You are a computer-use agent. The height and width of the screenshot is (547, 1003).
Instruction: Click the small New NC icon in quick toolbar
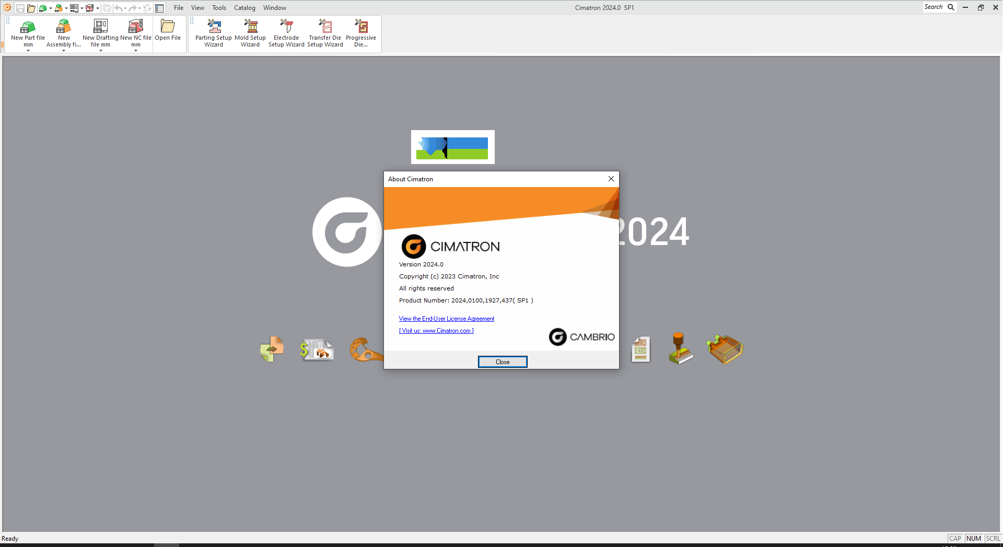90,8
